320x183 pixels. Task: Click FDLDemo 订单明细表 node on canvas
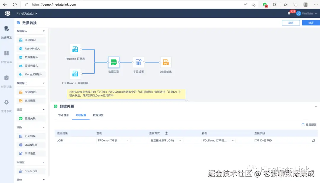75,74
